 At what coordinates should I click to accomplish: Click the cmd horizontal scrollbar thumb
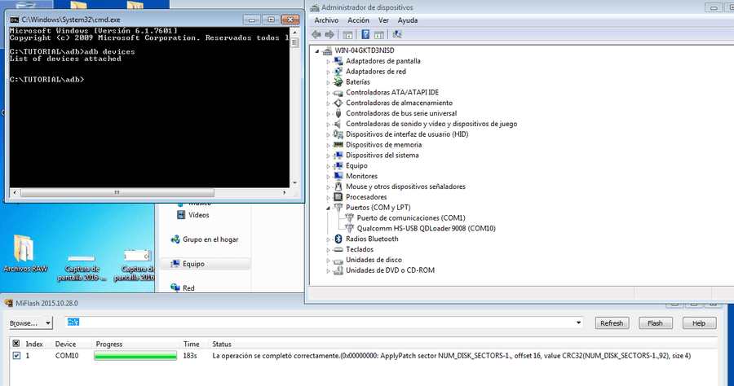[x=117, y=192]
